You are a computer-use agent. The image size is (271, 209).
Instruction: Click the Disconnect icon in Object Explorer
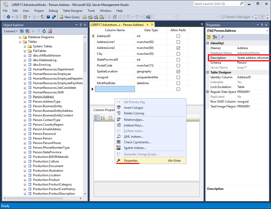[27, 31]
